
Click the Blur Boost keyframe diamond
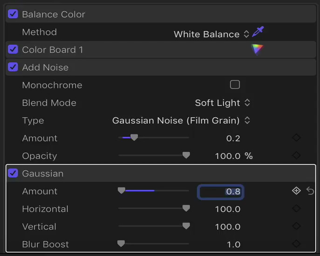tap(296, 244)
